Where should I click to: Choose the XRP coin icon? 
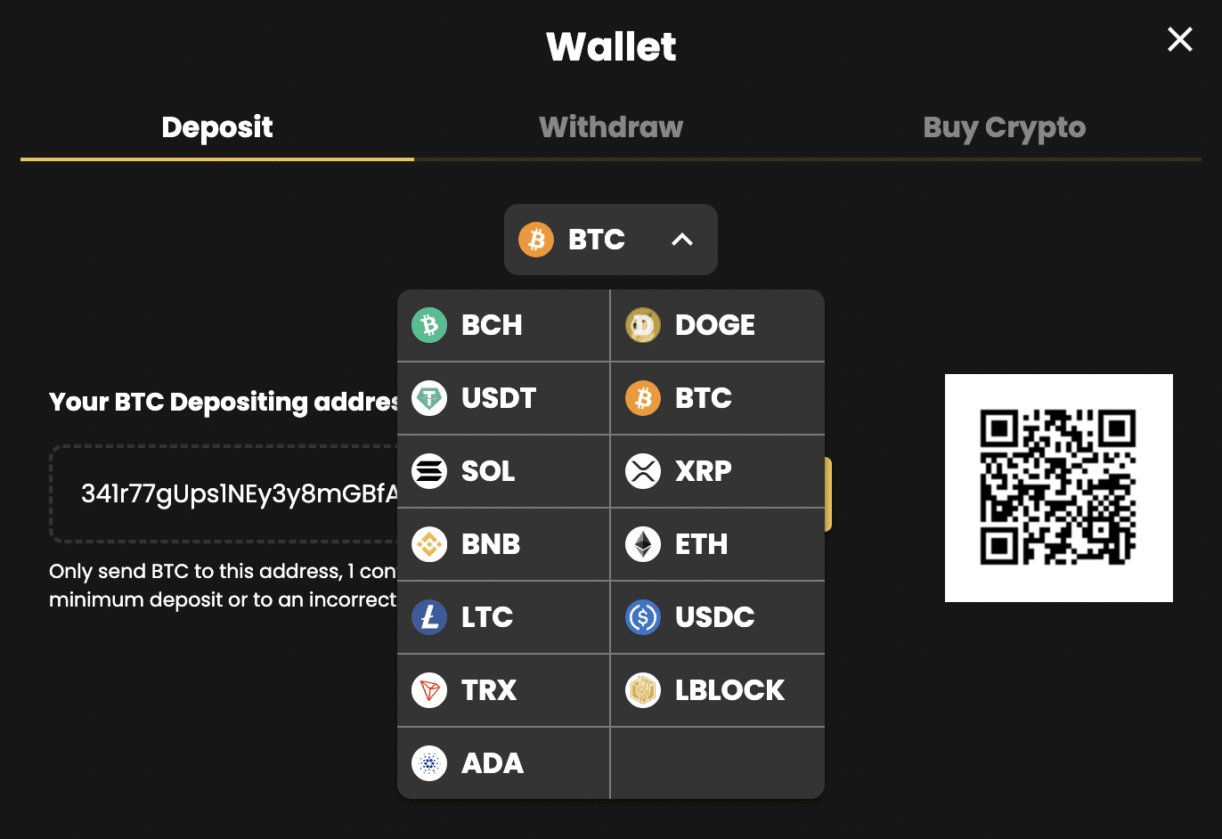click(x=643, y=471)
